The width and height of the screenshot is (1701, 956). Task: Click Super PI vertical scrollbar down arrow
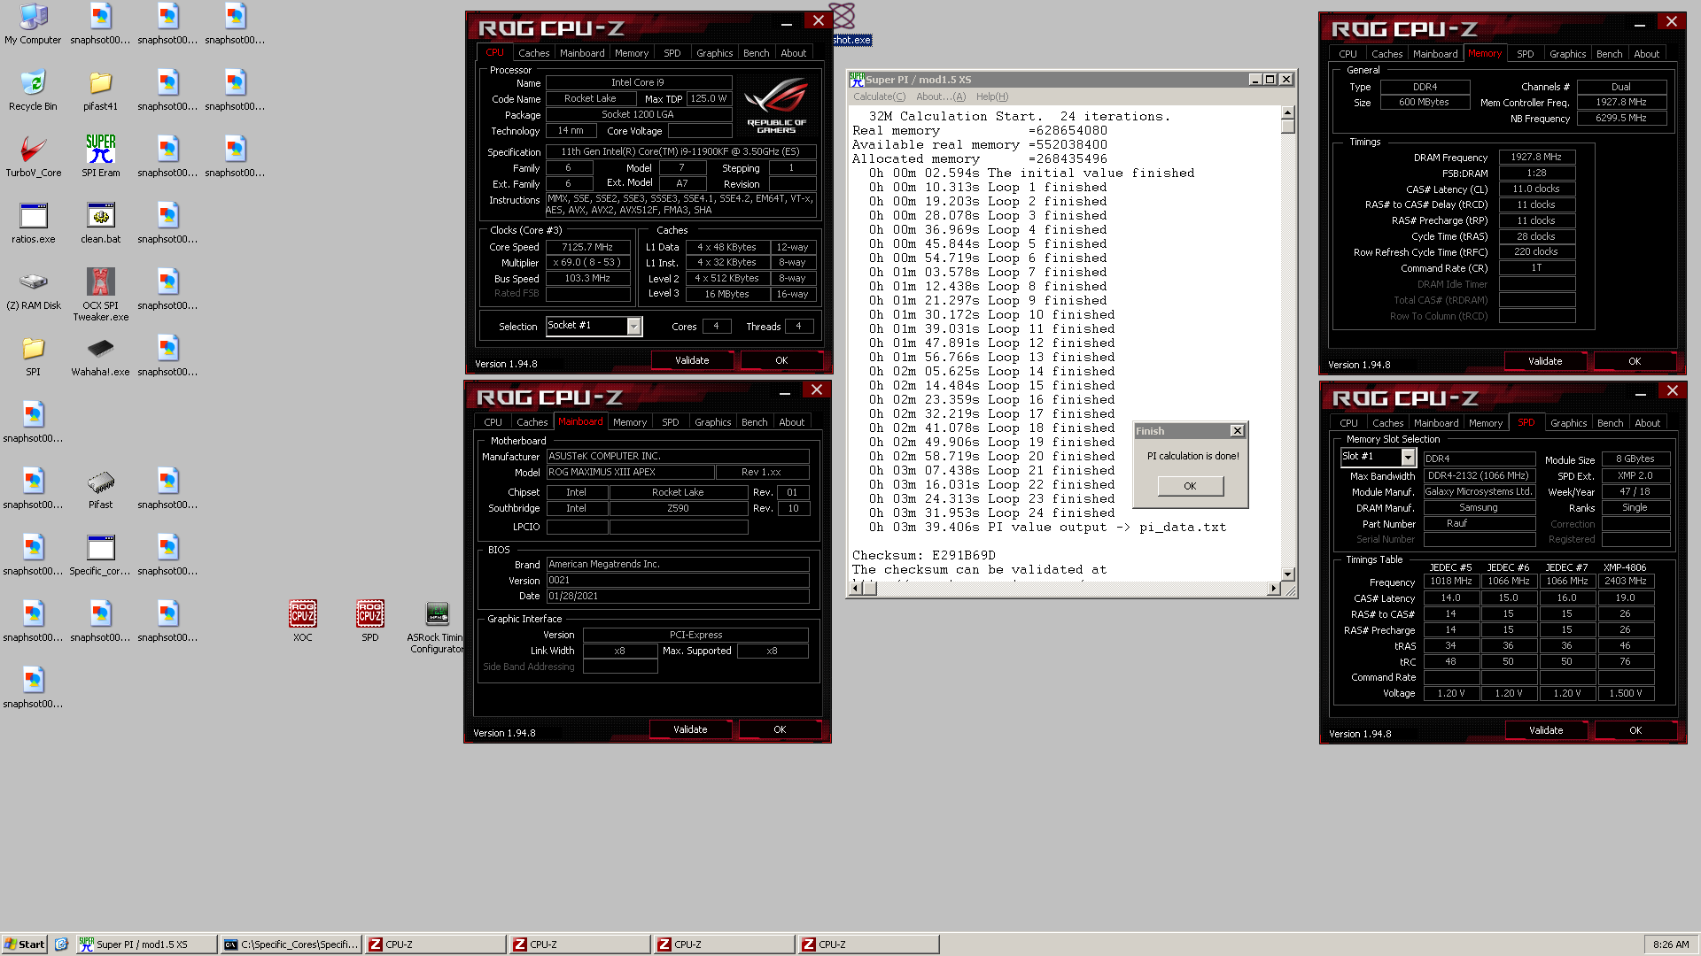pyautogui.click(x=1288, y=574)
